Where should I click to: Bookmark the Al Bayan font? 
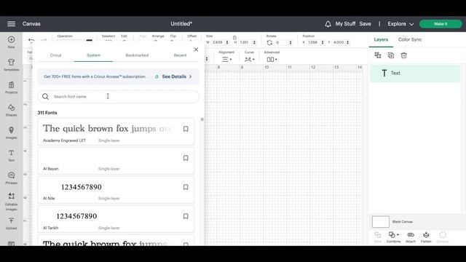tap(186, 158)
